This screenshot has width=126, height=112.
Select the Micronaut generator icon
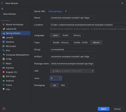coord(3,46)
